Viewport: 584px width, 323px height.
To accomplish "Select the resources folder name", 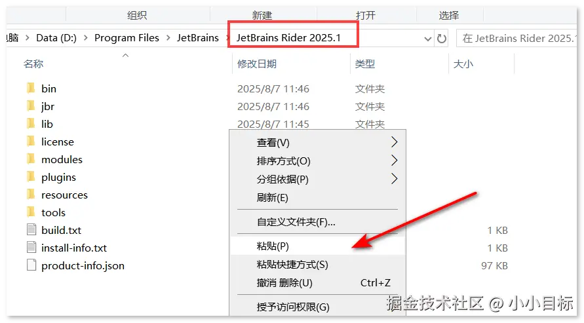I will coord(64,195).
